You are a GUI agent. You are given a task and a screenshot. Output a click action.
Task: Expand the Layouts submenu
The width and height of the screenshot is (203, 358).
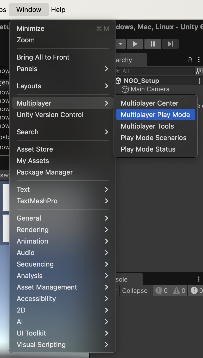62,86
